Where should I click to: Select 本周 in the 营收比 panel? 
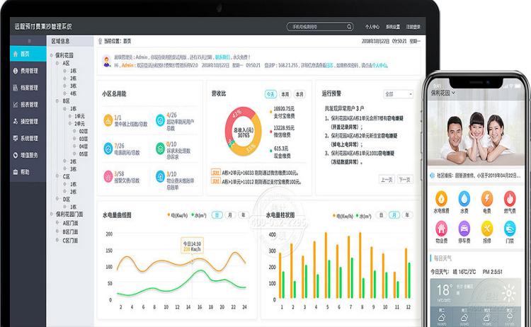click(285, 94)
